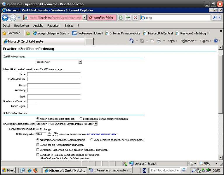Open the recent pages arrow beside Forward
Image resolution: width=224 pixels, height=175 pixels.
(x=19, y=18)
